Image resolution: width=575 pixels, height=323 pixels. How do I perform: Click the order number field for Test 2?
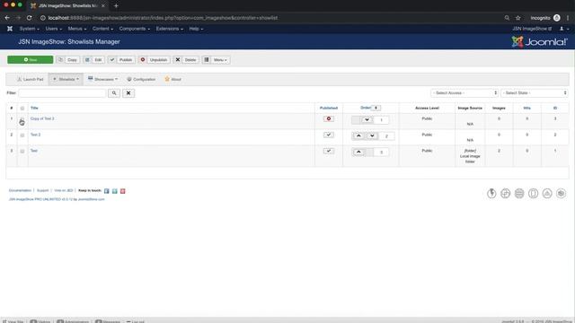click(386, 136)
